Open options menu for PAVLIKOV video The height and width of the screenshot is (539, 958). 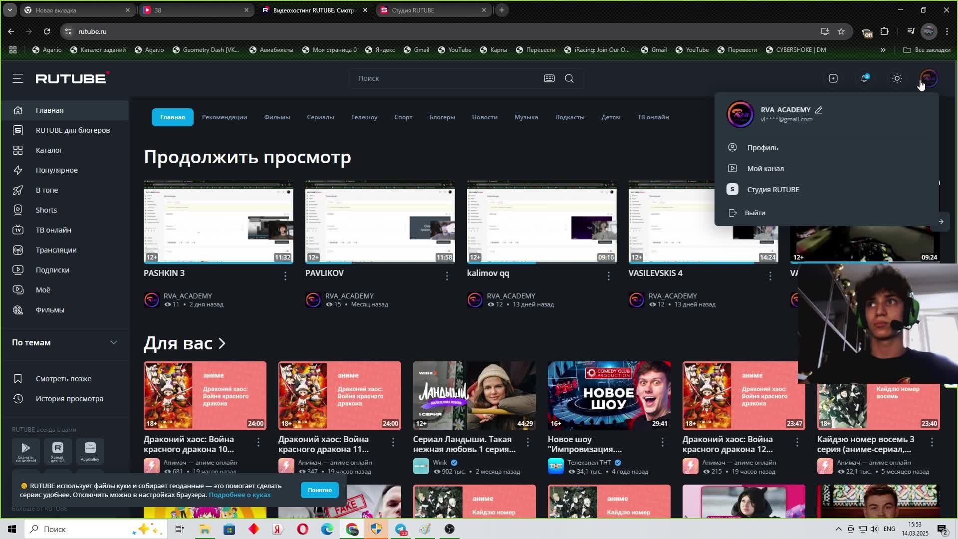(x=447, y=276)
